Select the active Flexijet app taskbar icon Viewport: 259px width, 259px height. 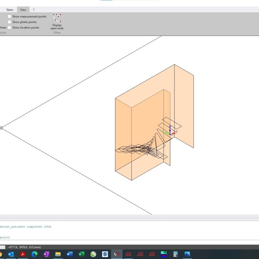(117, 254)
